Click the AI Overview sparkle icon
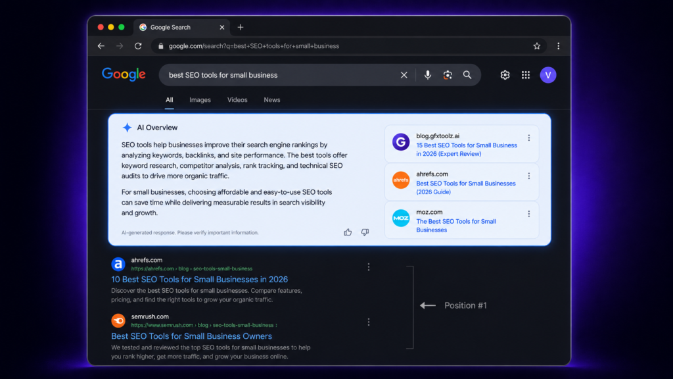The height and width of the screenshot is (379, 673). coord(127,127)
